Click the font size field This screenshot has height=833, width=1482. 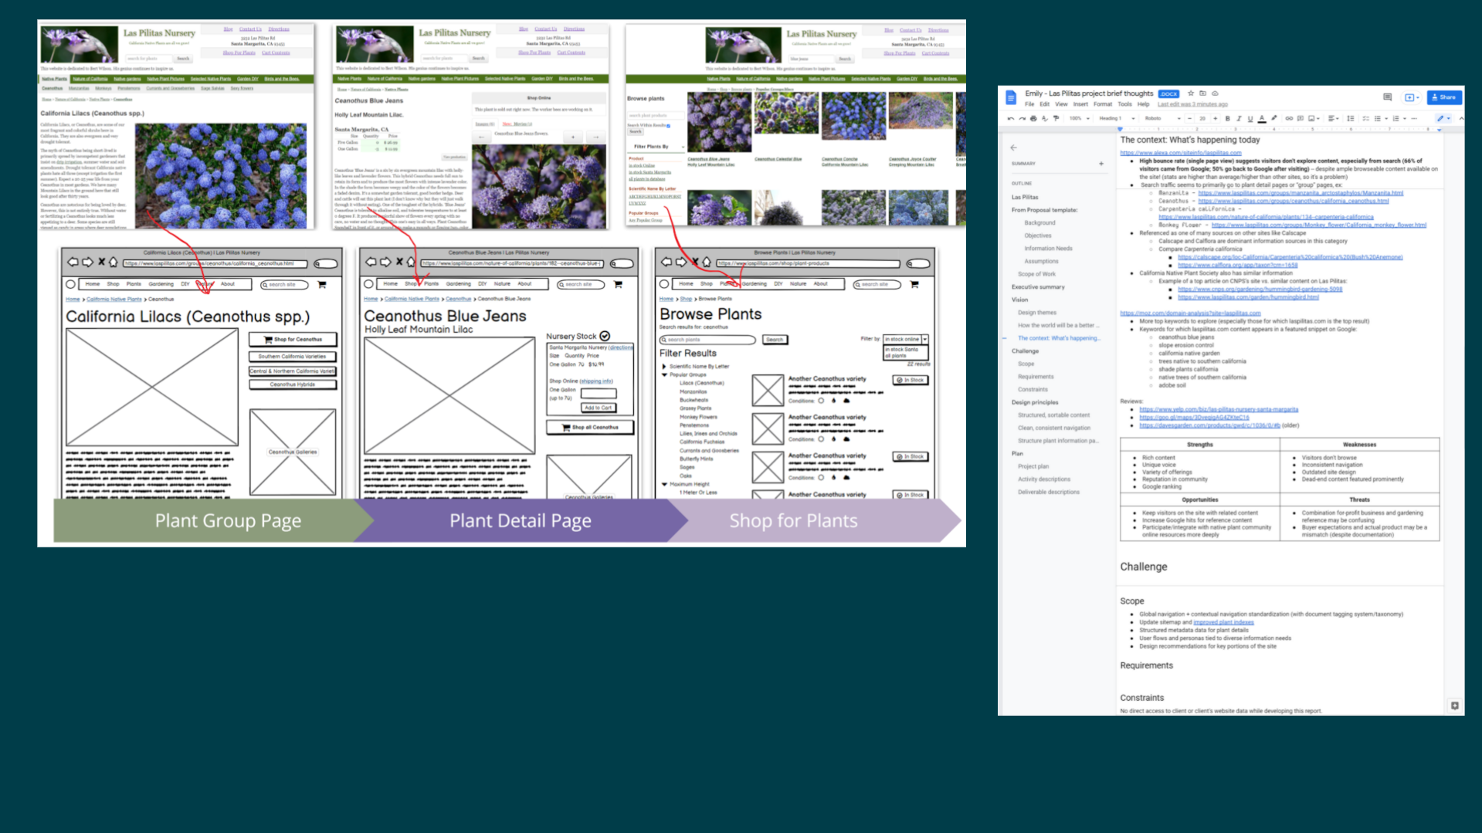point(1202,118)
